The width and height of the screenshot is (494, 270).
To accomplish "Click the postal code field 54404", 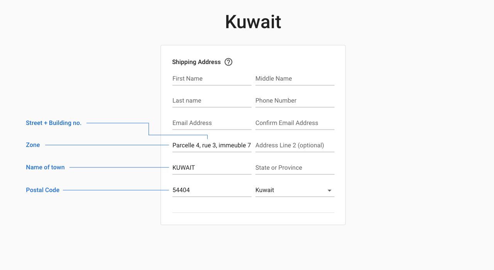I will [x=212, y=190].
